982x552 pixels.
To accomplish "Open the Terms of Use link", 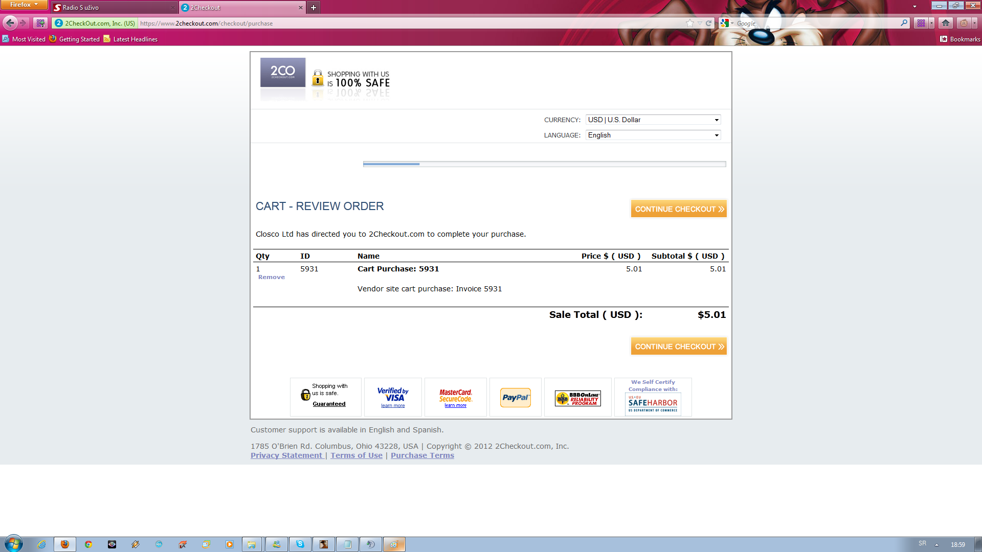I will [x=356, y=455].
